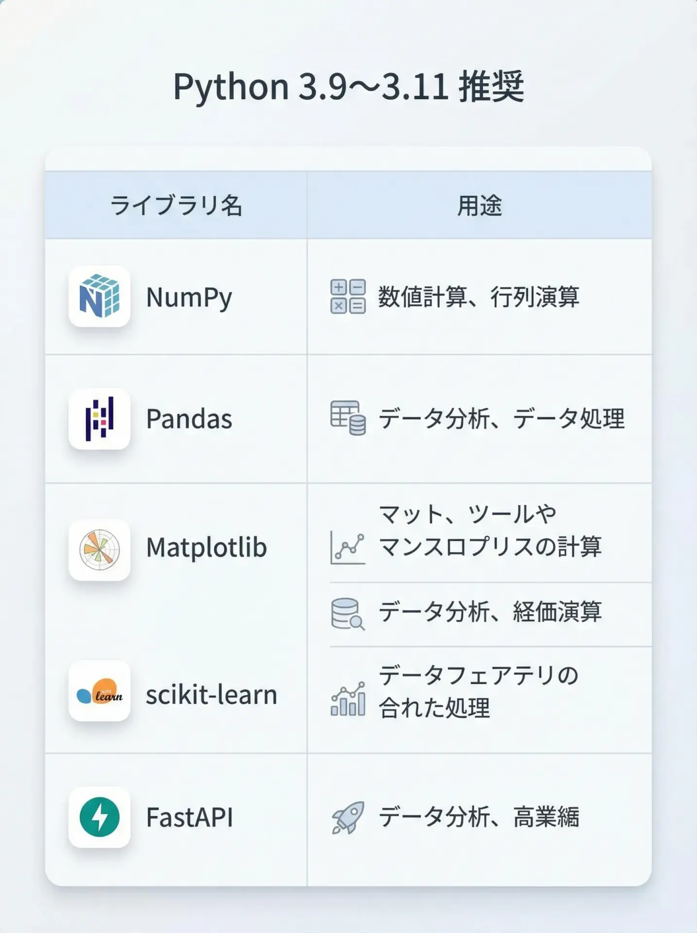Click the table with database icon

pos(348,418)
